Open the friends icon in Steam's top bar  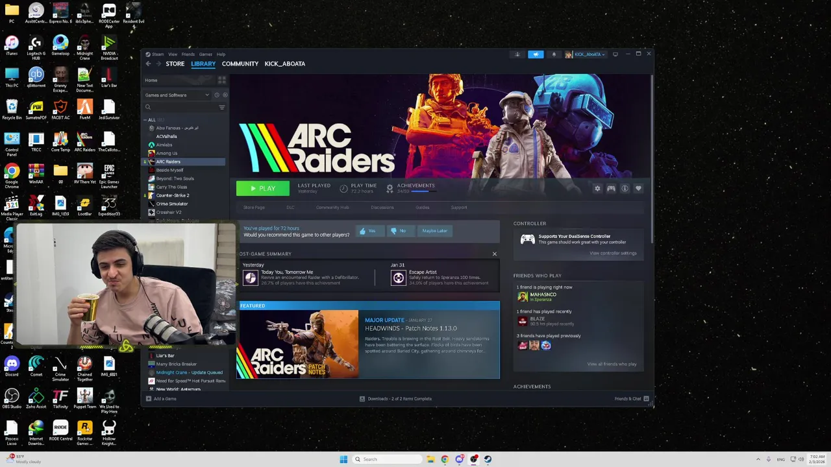[x=517, y=54]
